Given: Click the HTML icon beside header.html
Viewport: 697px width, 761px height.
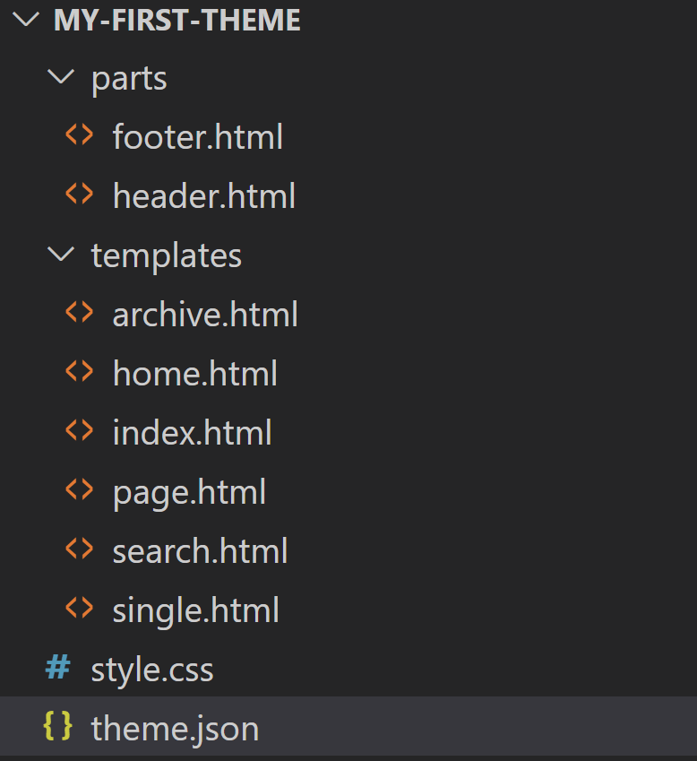Looking at the screenshot, I should coord(79,195).
